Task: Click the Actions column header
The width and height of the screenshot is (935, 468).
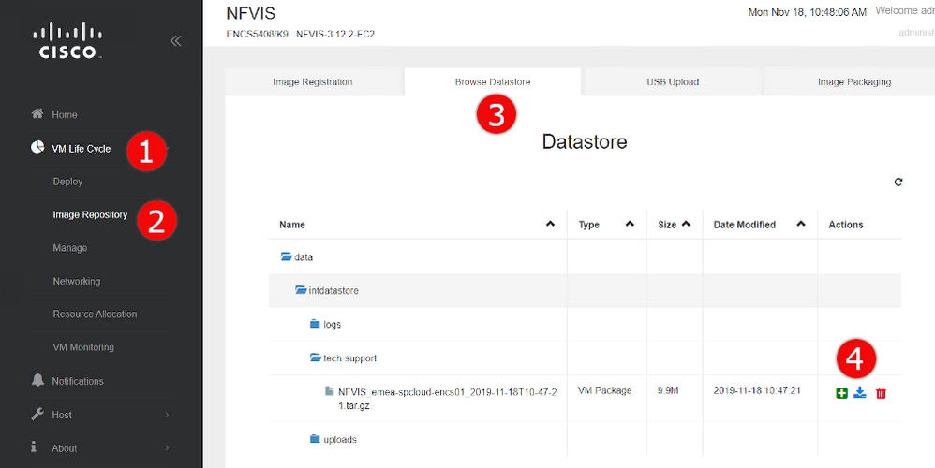Action: 846,225
